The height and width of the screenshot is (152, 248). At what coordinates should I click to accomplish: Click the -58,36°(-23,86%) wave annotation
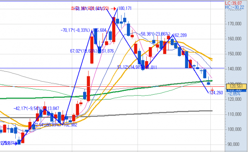click(x=155, y=34)
